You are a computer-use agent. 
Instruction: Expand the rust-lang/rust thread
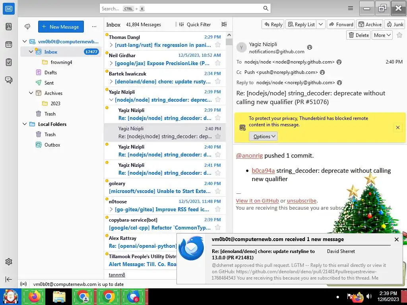pyautogui.click(x=111, y=45)
